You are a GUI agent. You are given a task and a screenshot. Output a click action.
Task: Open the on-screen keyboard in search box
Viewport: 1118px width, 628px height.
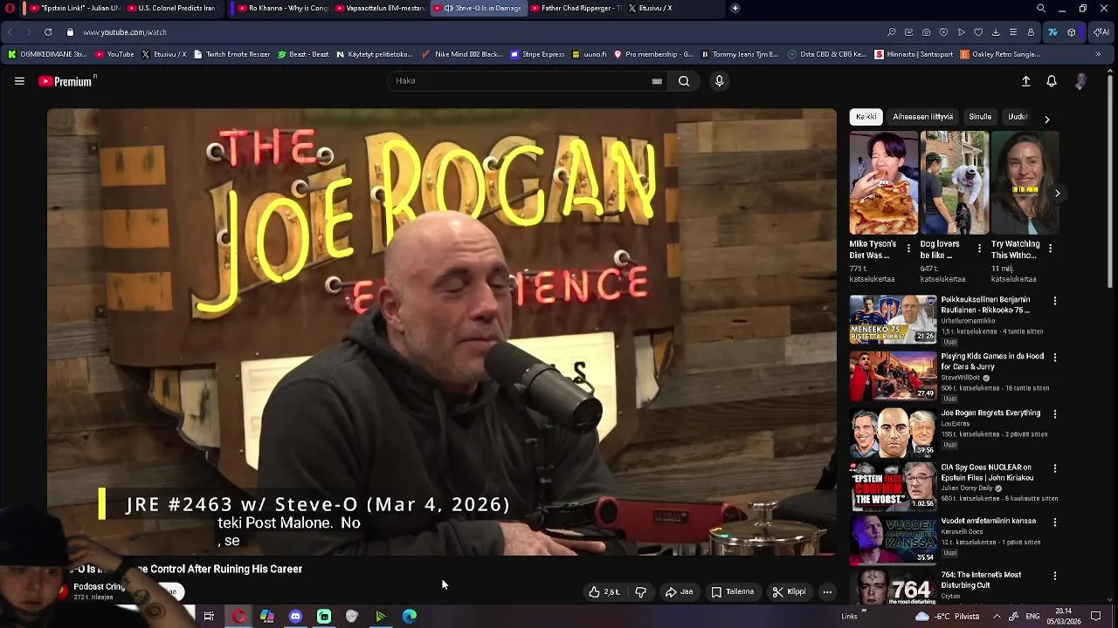point(657,81)
